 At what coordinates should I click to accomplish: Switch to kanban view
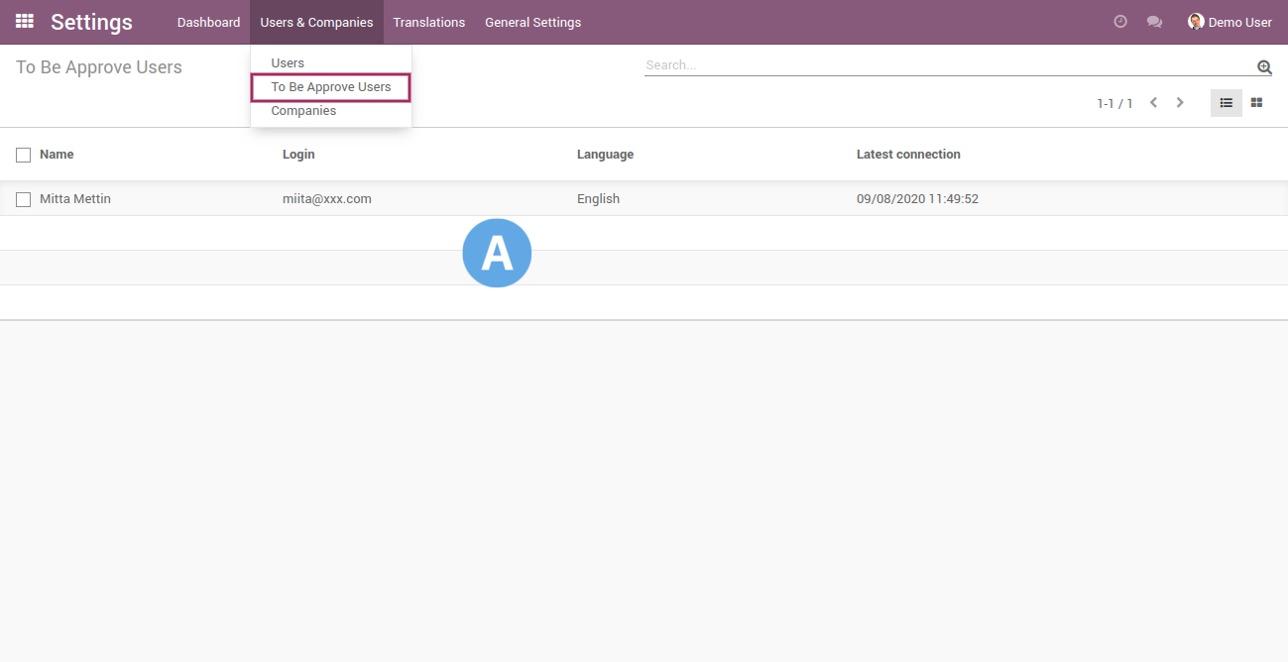point(1256,102)
